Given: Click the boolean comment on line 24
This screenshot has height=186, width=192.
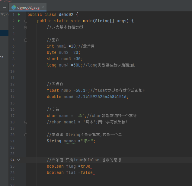Looking at the screenshot, I should click(84, 160).
